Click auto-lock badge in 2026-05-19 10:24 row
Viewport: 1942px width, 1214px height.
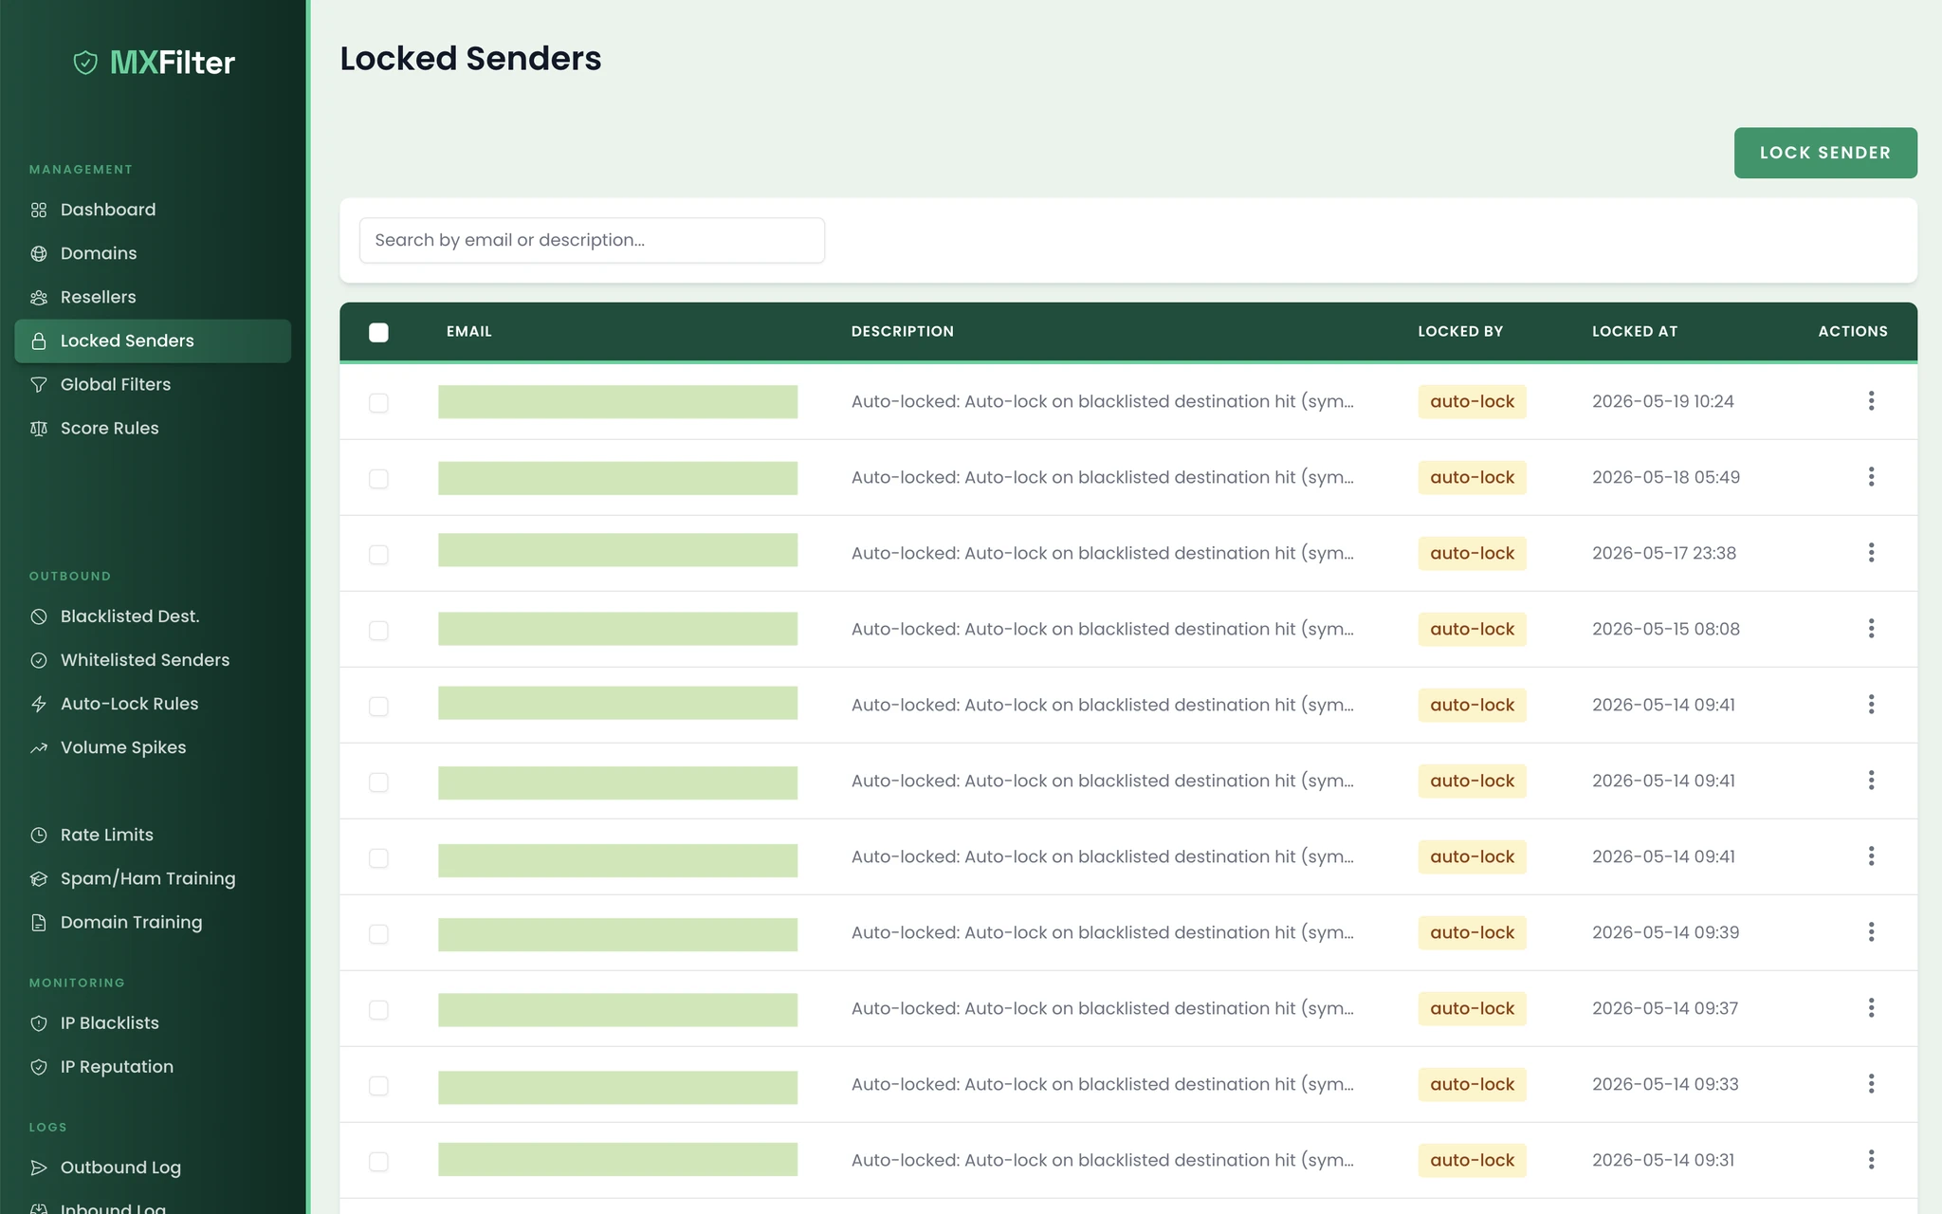click(x=1472, y=401)
